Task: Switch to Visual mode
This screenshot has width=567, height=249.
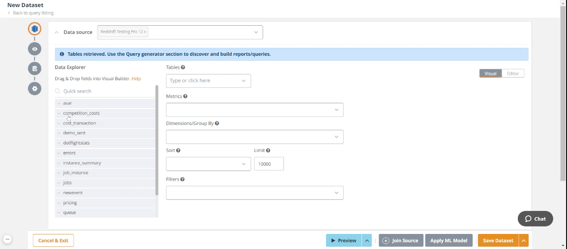Action: tap(490, 74)
